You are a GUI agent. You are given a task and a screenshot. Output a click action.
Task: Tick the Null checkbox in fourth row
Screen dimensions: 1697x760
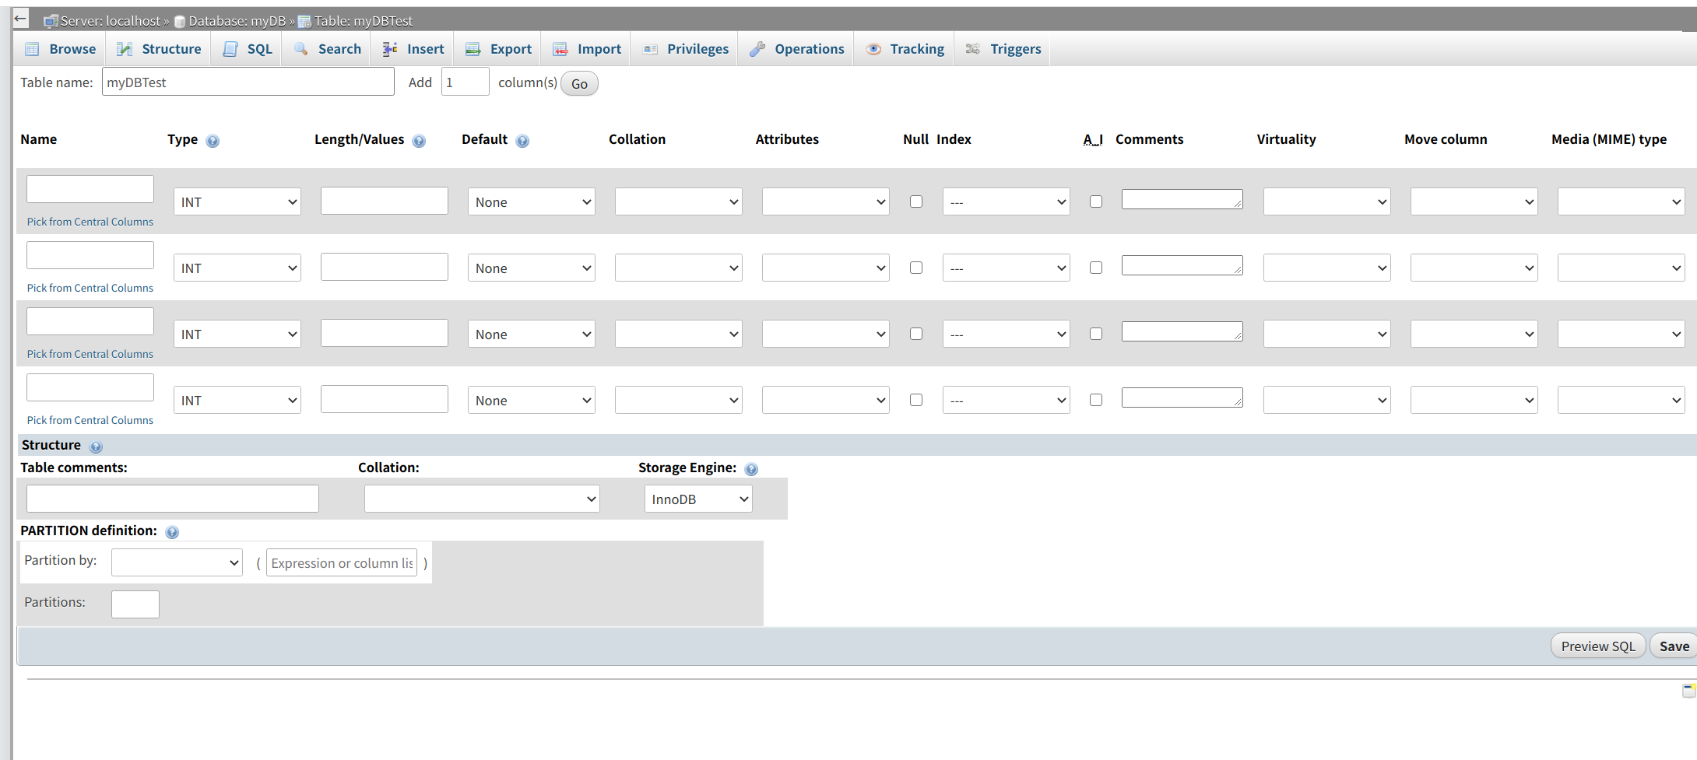click(916, 400)
